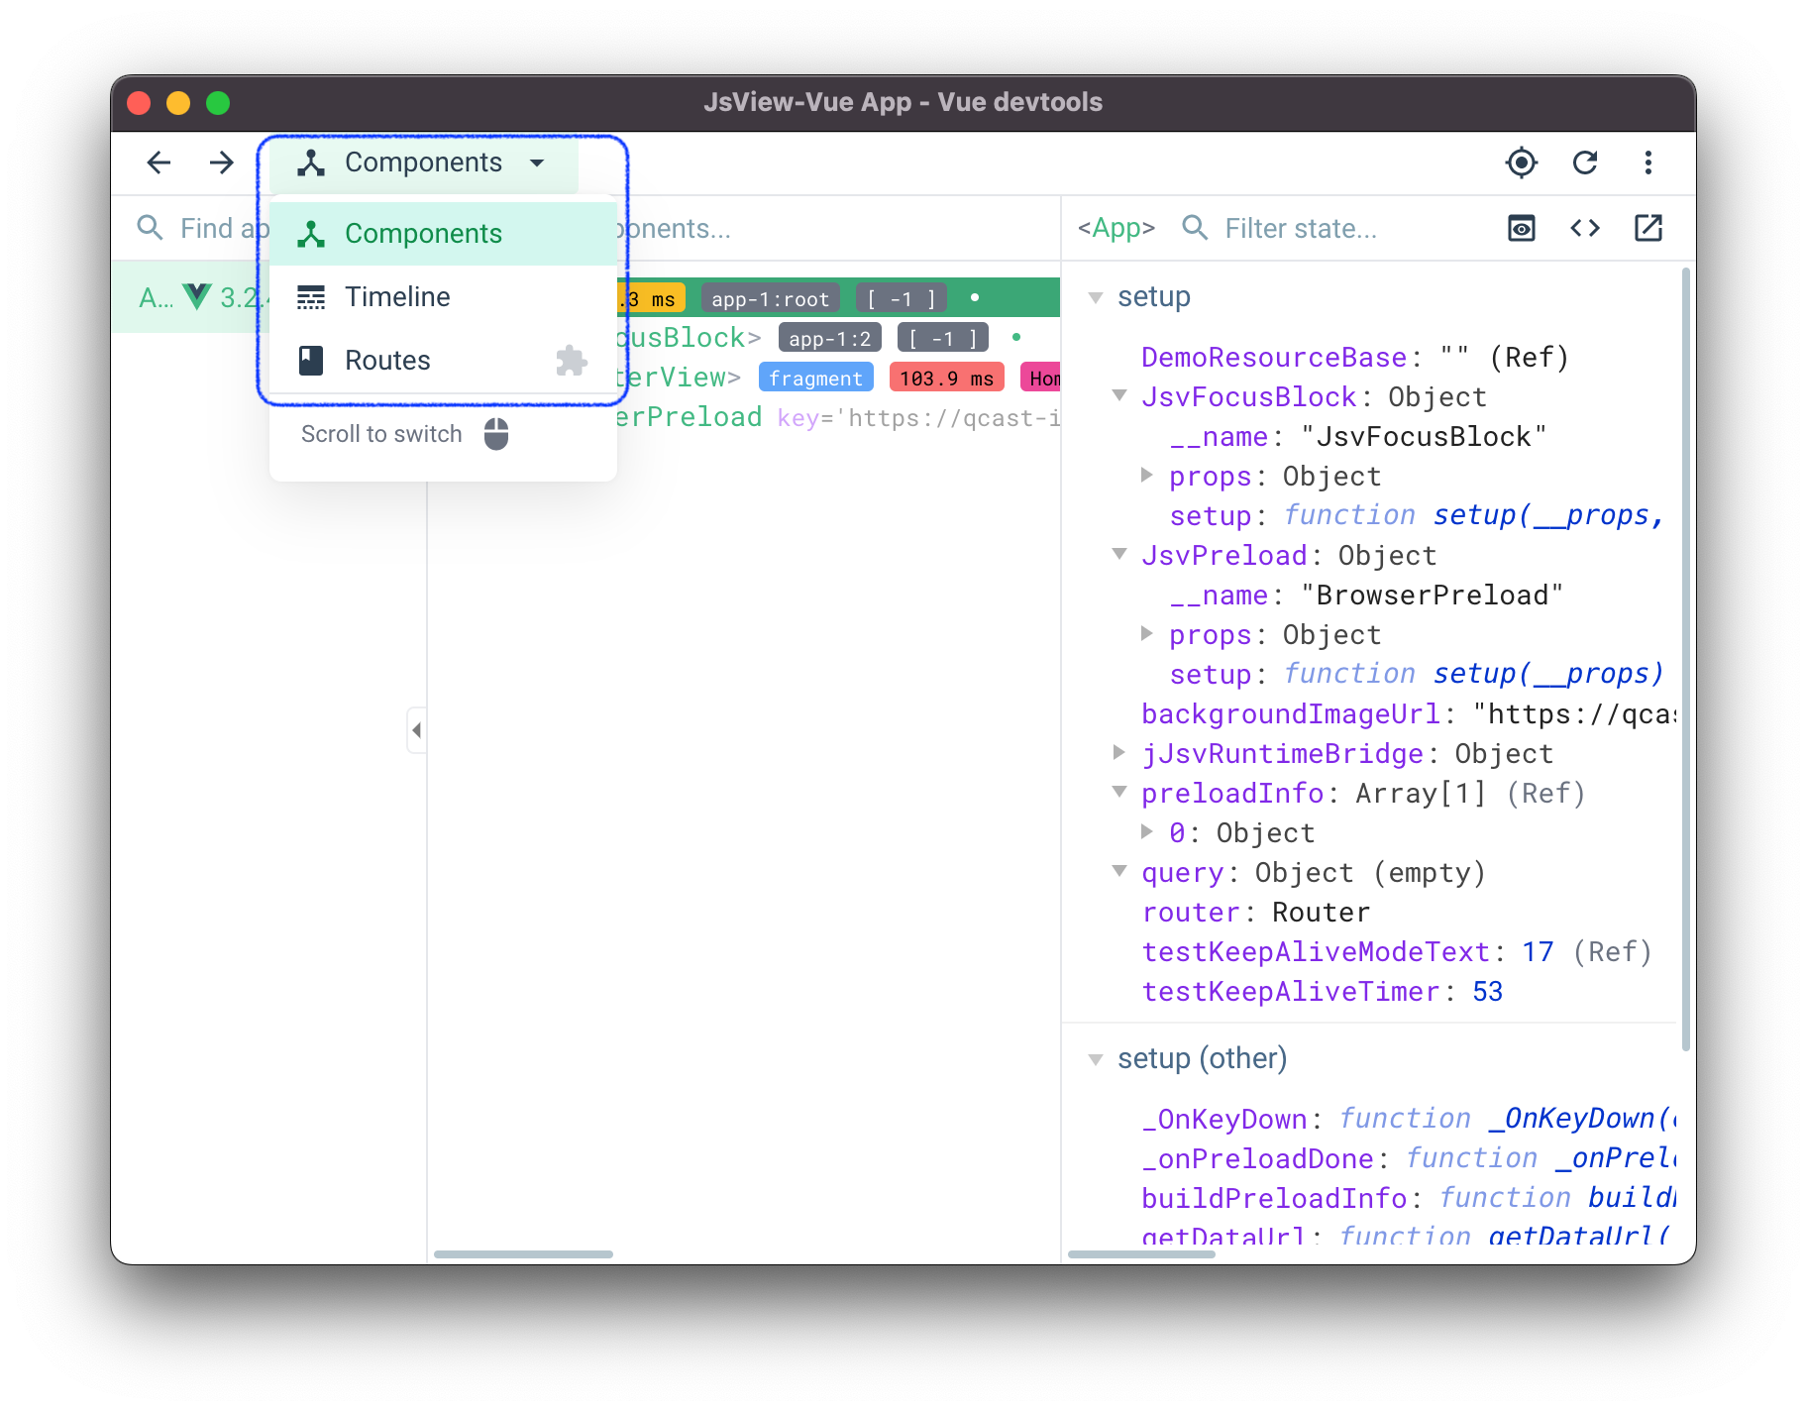Click the forward arrow navigation icon

tap(222, 163)
